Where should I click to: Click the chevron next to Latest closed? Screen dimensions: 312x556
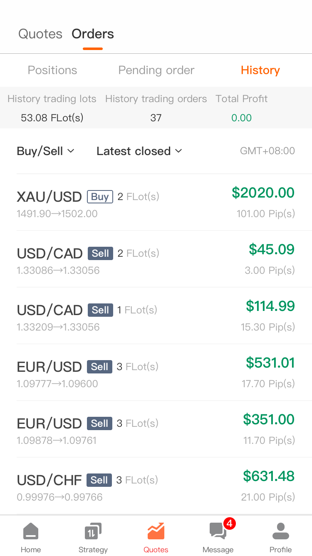pos(178,151)
